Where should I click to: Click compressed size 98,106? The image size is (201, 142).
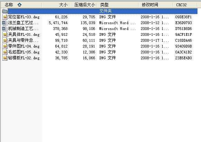89,29
